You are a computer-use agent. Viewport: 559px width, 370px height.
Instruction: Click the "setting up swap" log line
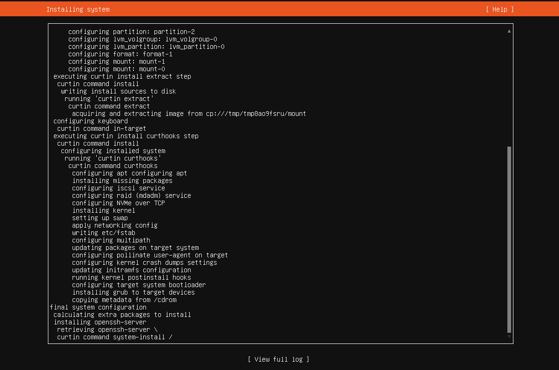(x=100, y=218)
